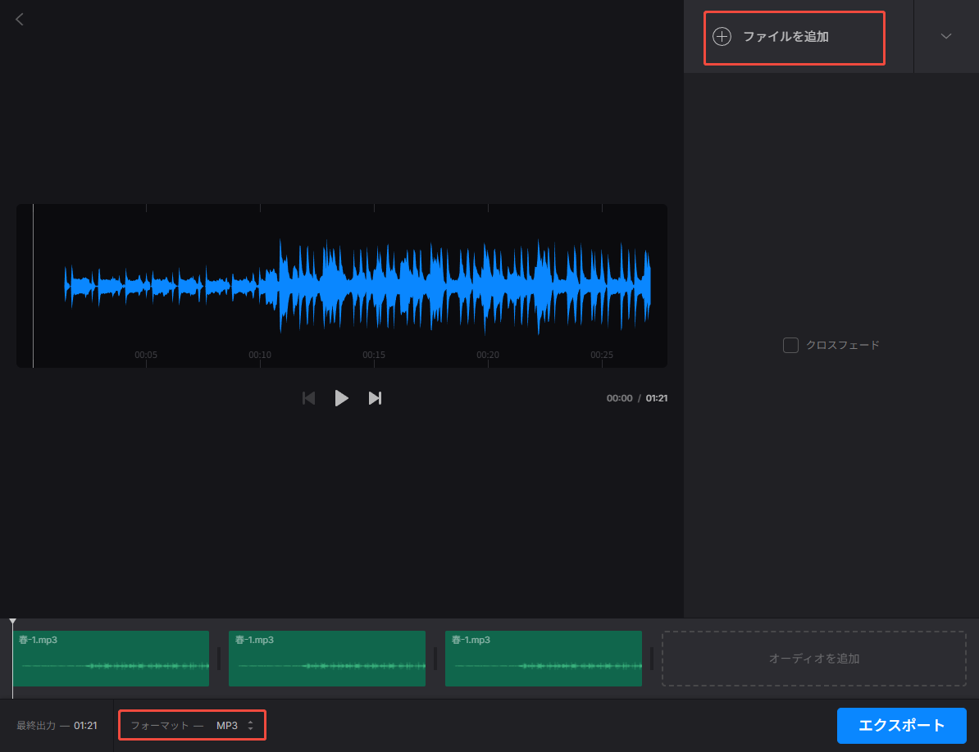Click the divider handle between second and third clips
This screenshot has height=752, width=979.
coord(435,659)
